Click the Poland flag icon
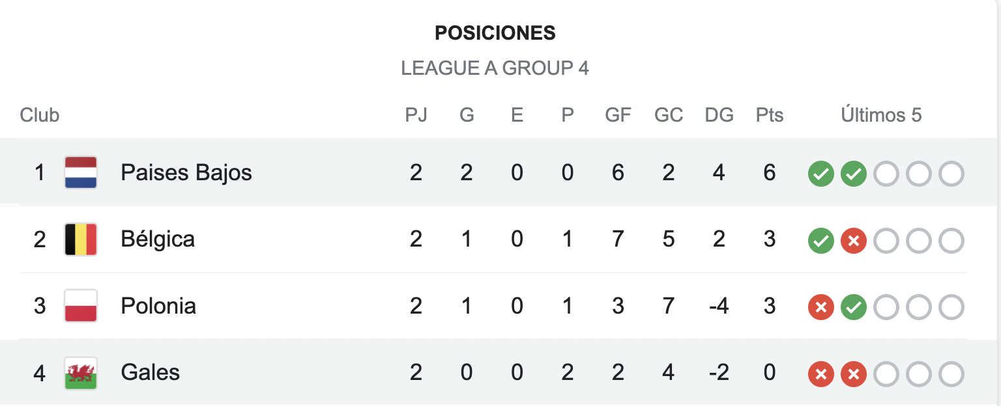 click(x=81, y=306)
